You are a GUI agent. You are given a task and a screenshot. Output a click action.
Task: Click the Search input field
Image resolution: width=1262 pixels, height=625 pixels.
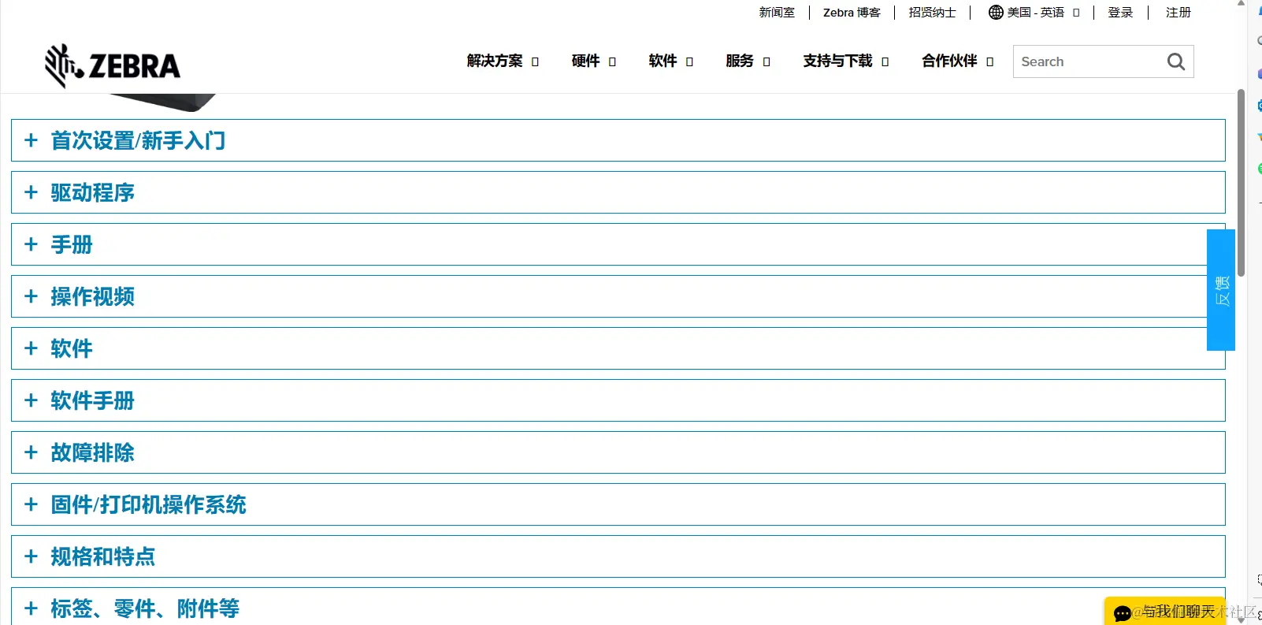coord(1103,61)
